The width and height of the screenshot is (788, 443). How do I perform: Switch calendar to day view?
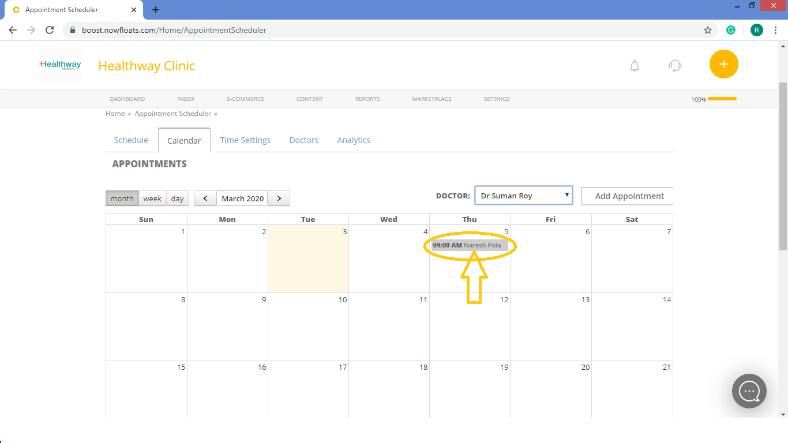[178, 198]
